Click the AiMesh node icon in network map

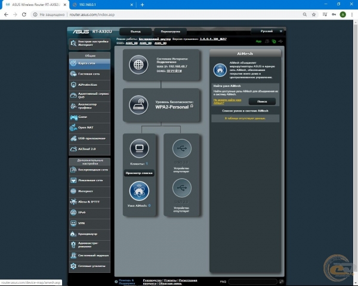coord(139,191)
